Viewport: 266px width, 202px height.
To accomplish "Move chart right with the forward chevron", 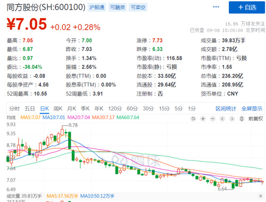I will tap(232, 119).
